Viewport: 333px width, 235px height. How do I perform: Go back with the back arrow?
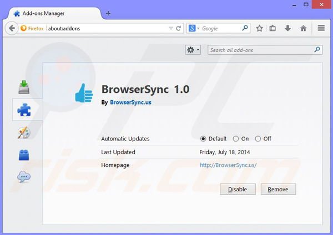point(12,28)
